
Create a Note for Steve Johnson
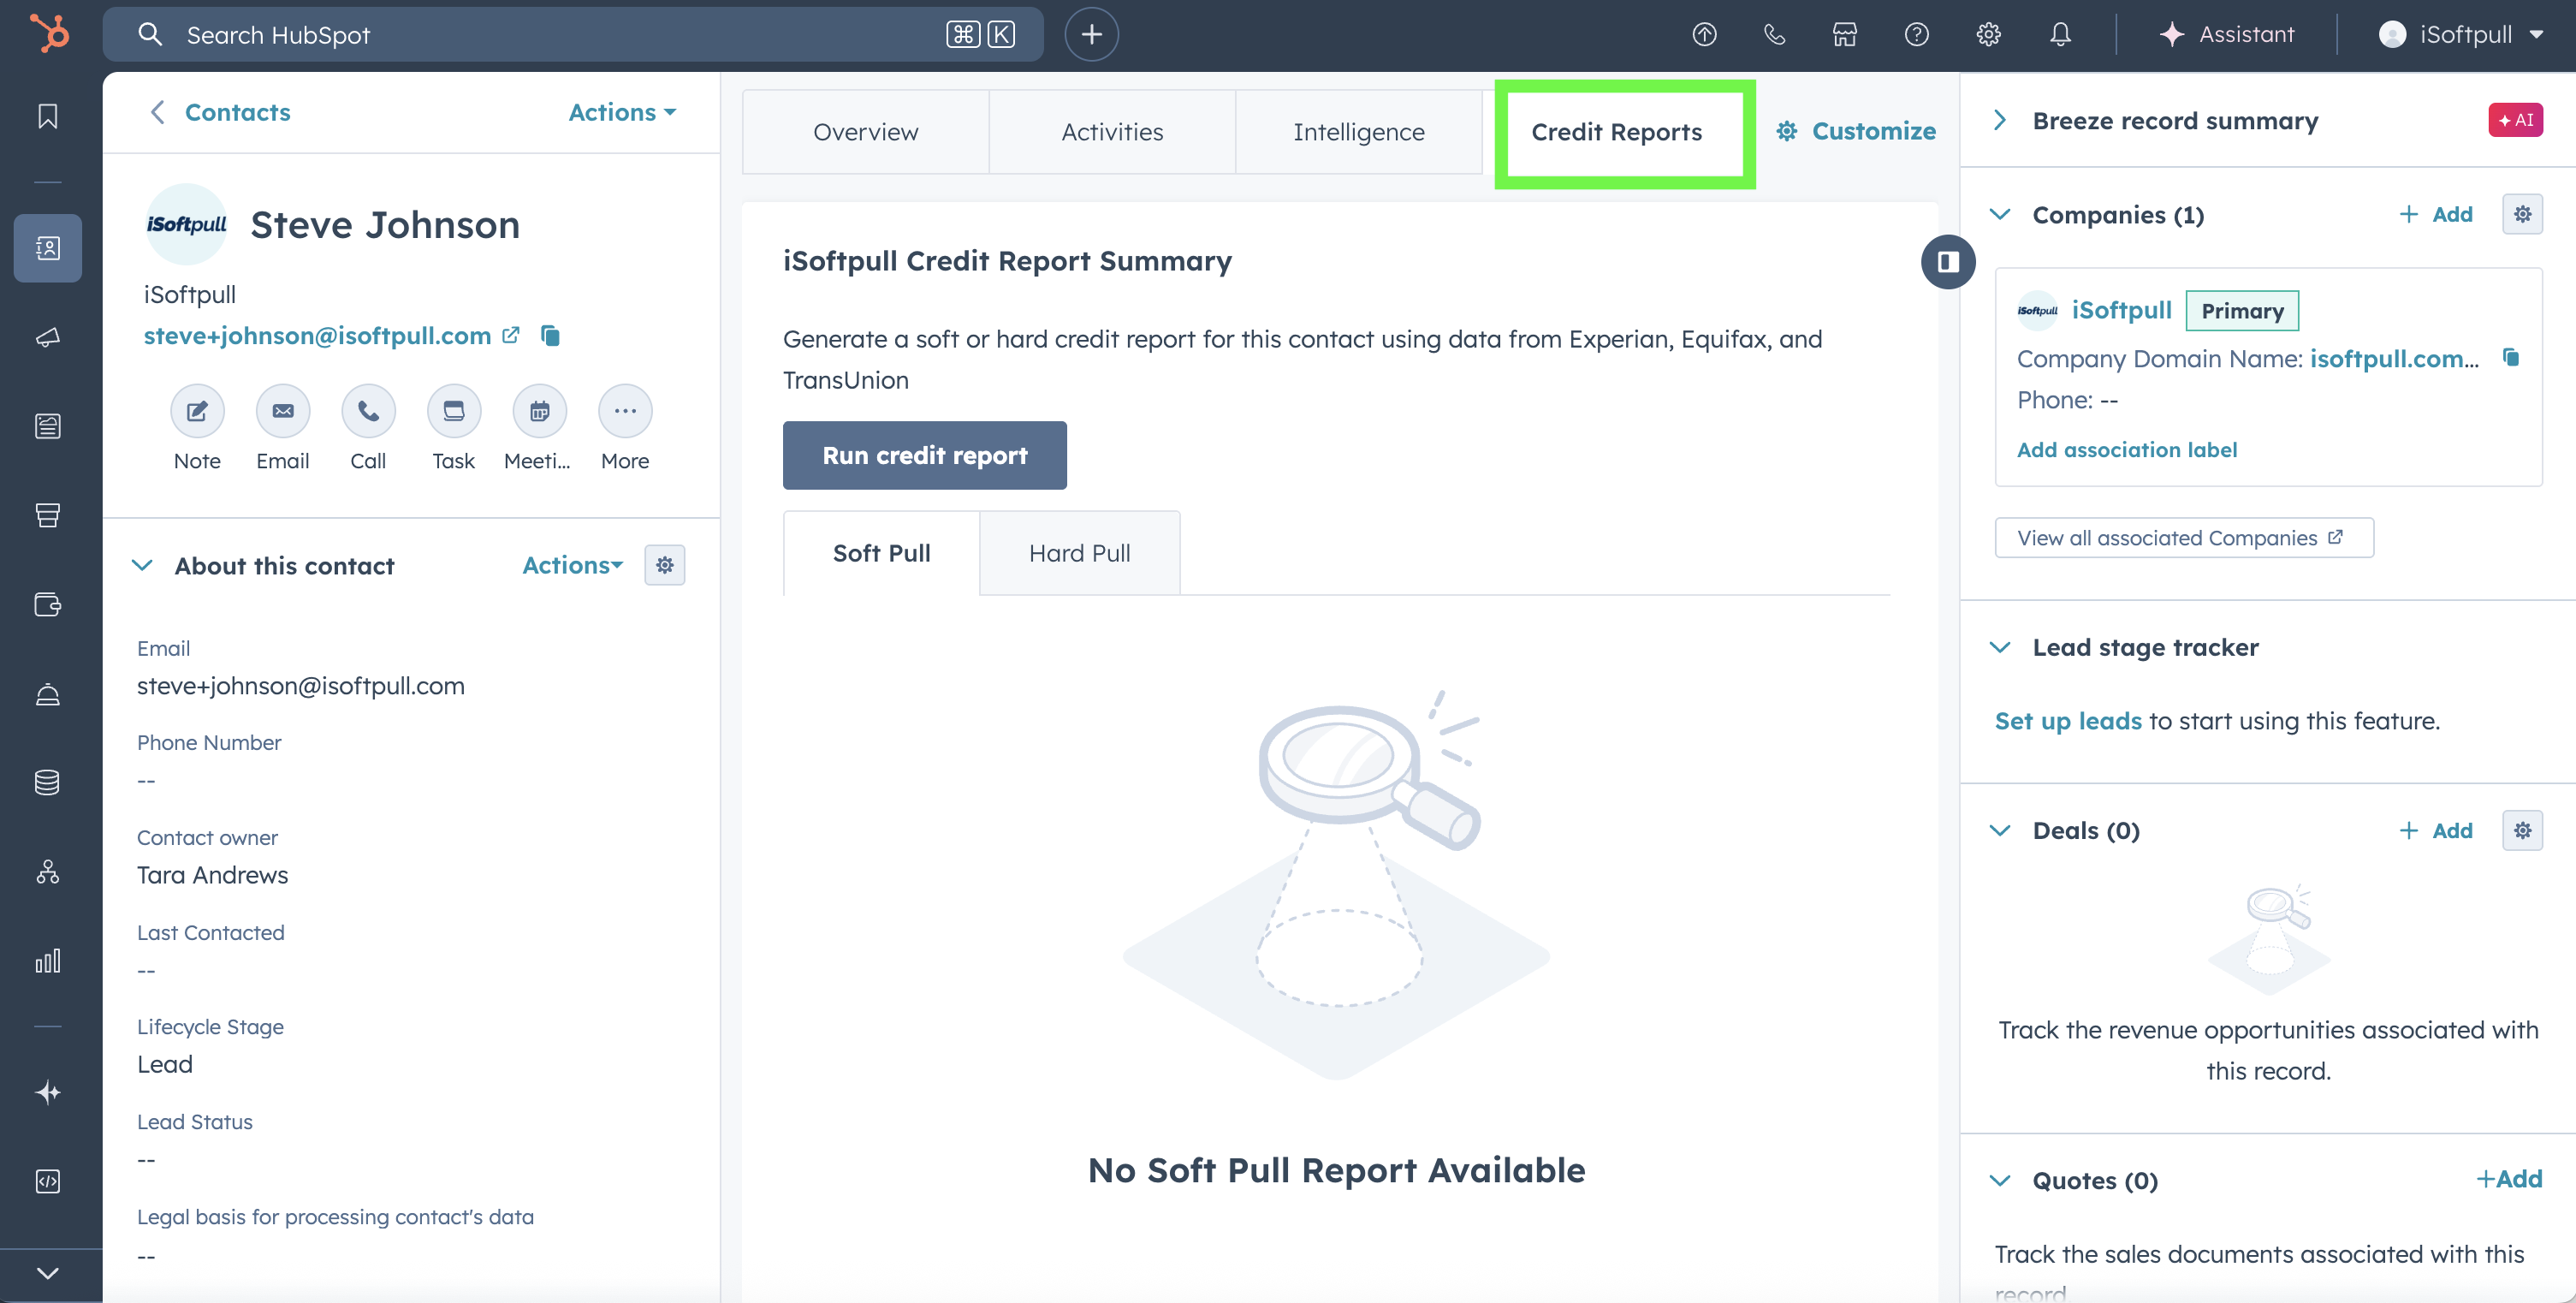[x=197, y=411]
